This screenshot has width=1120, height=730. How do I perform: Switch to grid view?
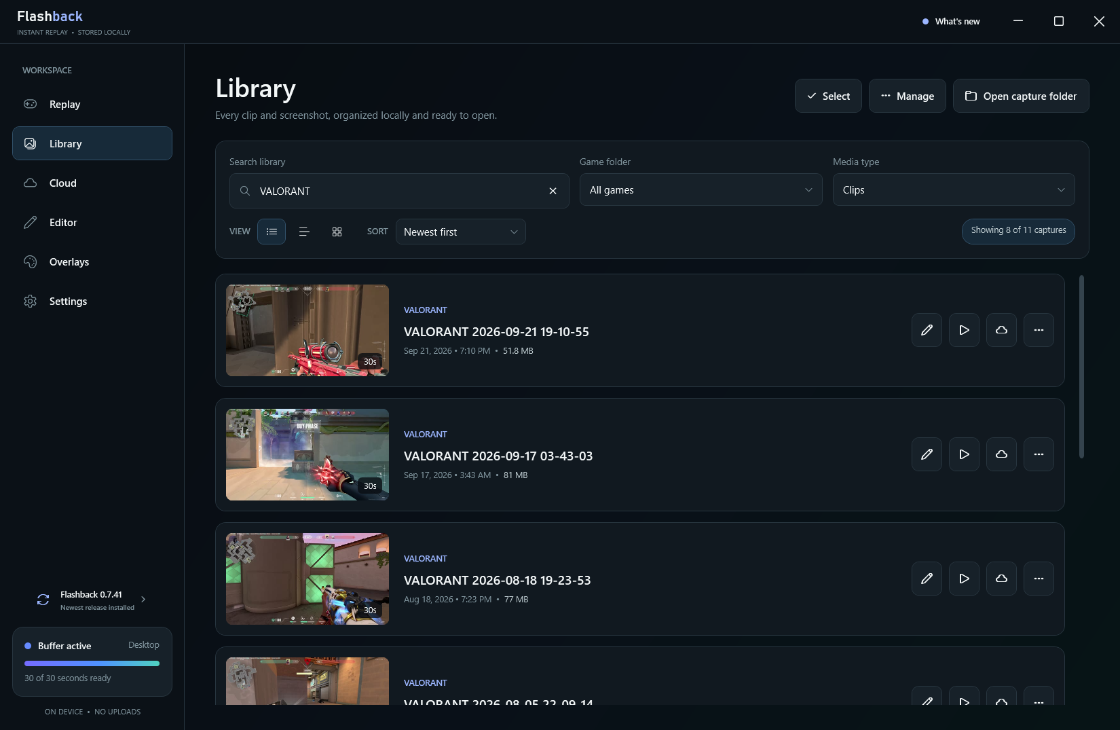coord(337,232)
